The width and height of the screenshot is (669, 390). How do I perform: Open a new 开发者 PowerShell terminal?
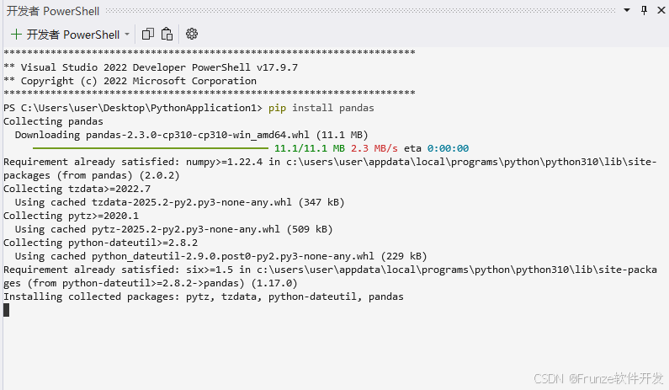click(65, 35)
